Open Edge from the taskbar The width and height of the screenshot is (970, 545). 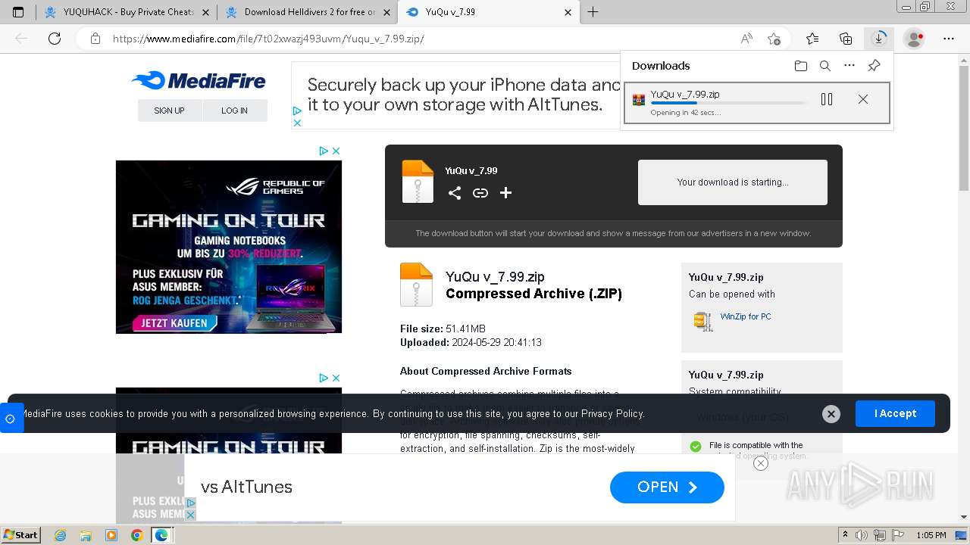tap(161, 535)
